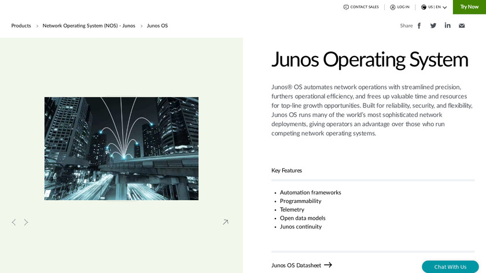The image size is (486, 273).
Task: Click the Try Now button
Action: pyautogui.click(x=469, y=7)
